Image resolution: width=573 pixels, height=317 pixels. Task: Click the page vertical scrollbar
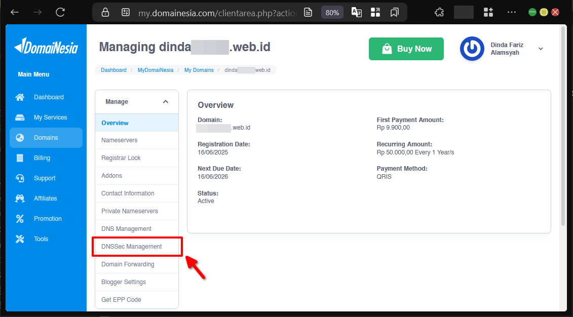(x=563, y=126)
